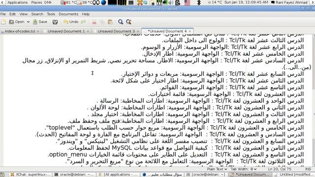Click Ln 20, Col 75 status indicator
This screenshot has width=315, height=177.
tap(280, 169)
